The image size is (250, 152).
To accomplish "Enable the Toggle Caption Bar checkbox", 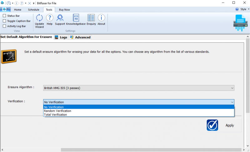I will tap(4, 21).
